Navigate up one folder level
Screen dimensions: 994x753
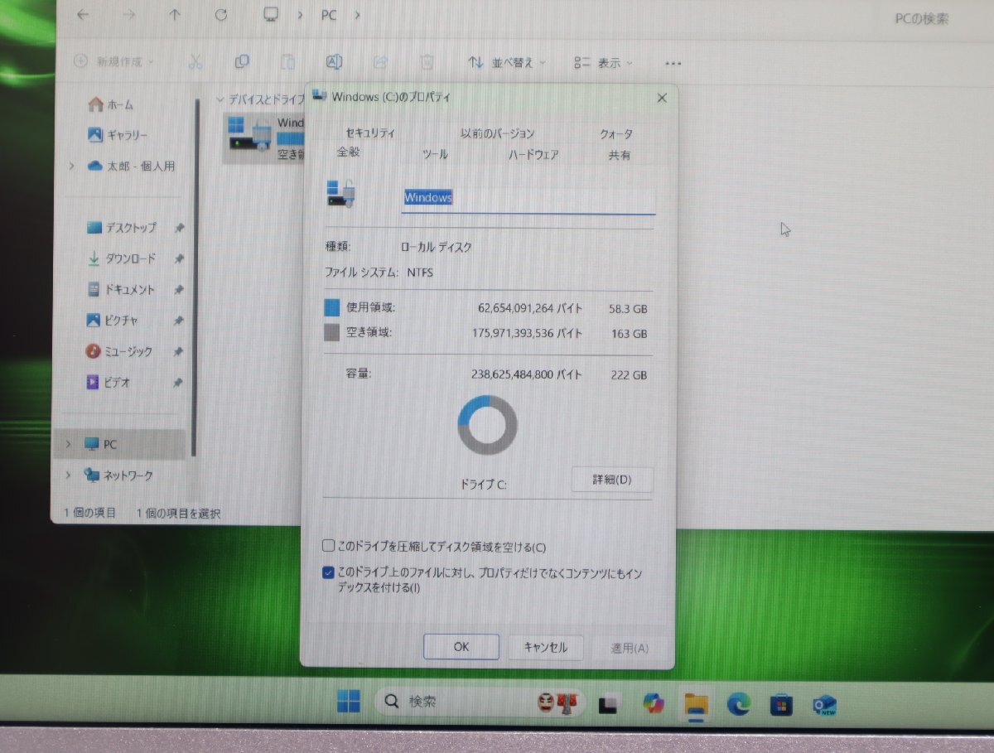click(x=175, y=15)
